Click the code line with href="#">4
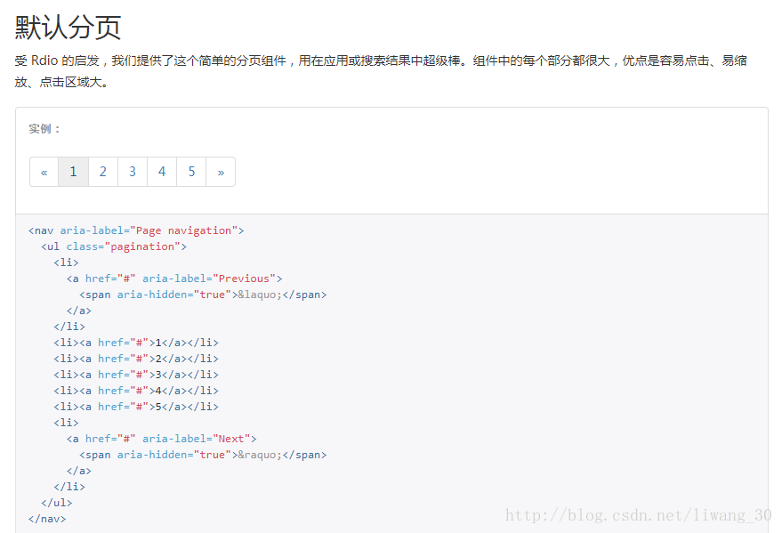The image size is (782, 533). coord(136,391)
